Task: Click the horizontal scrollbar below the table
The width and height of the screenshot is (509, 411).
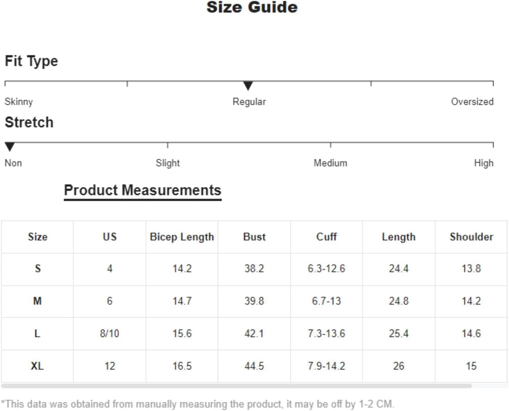Action: [x=237, y=386]
